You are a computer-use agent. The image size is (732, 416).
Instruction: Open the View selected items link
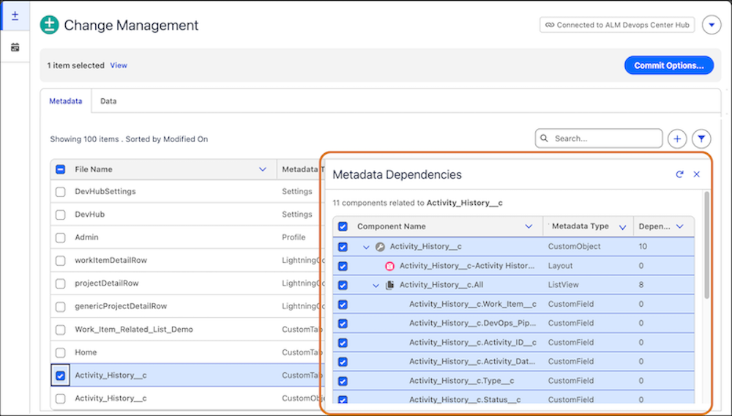coord(119,65)
